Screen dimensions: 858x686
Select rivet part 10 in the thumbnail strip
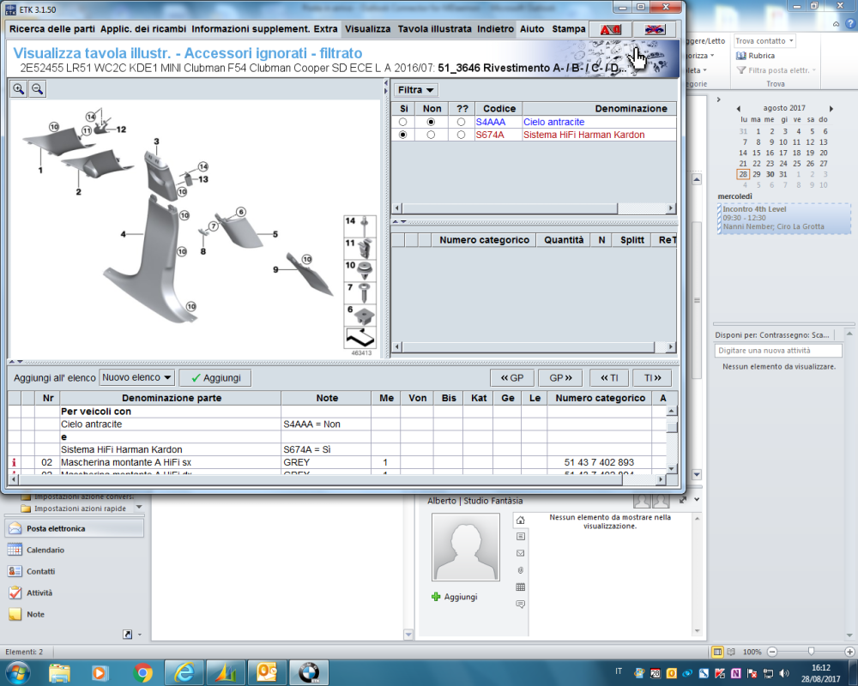point(360,270)
